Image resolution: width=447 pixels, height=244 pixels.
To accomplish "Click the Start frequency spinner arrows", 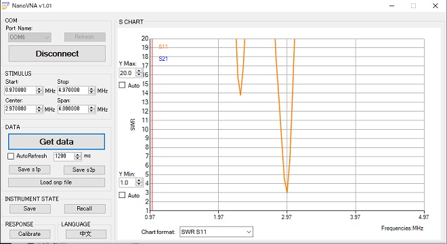I will [x=39, y=91].
